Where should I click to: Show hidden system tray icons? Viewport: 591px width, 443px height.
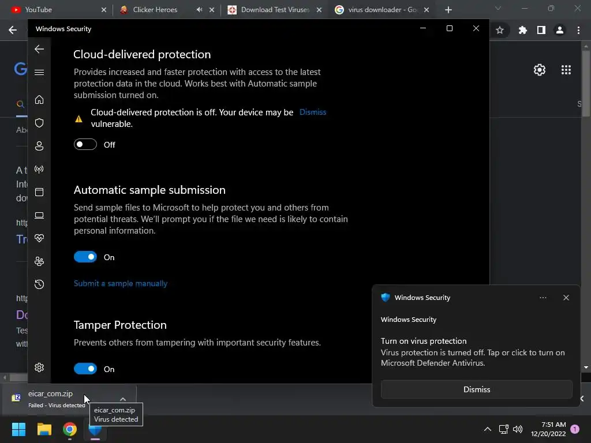pyautogui.click(x=487, y=429)
